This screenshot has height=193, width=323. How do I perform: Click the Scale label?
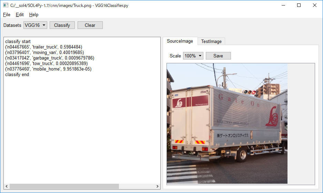tap(175, 56)
